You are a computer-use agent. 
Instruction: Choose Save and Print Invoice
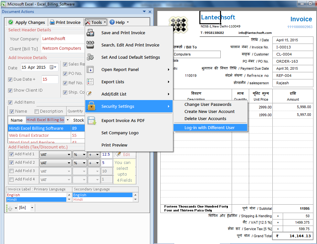123,33
